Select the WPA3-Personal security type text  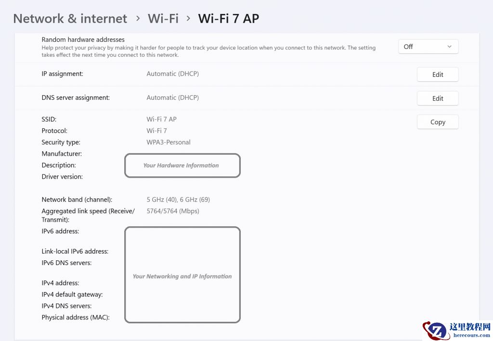[168, 142]
